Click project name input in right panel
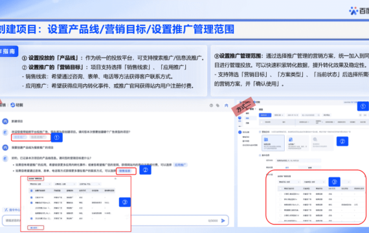Image resolution: width=369 pixels, height=233 pixels. tap(298, 161)
